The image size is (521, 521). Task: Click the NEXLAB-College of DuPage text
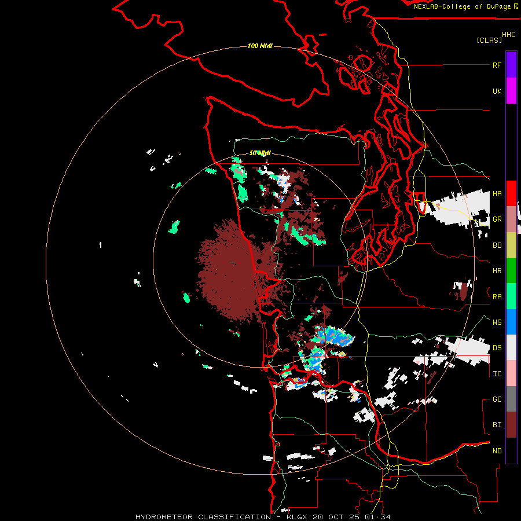point(462,6)
